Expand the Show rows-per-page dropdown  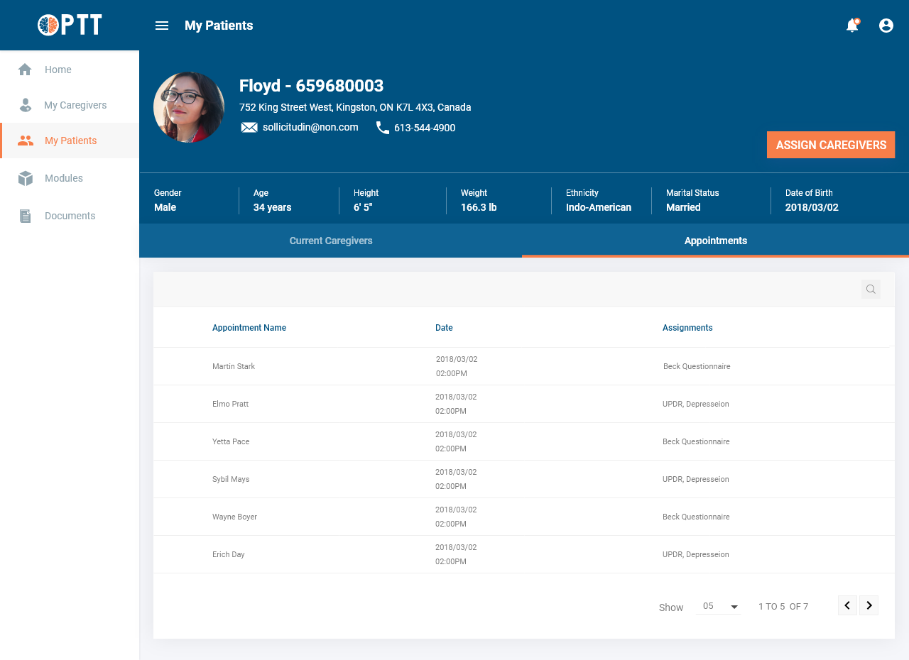tap(720, 606)
